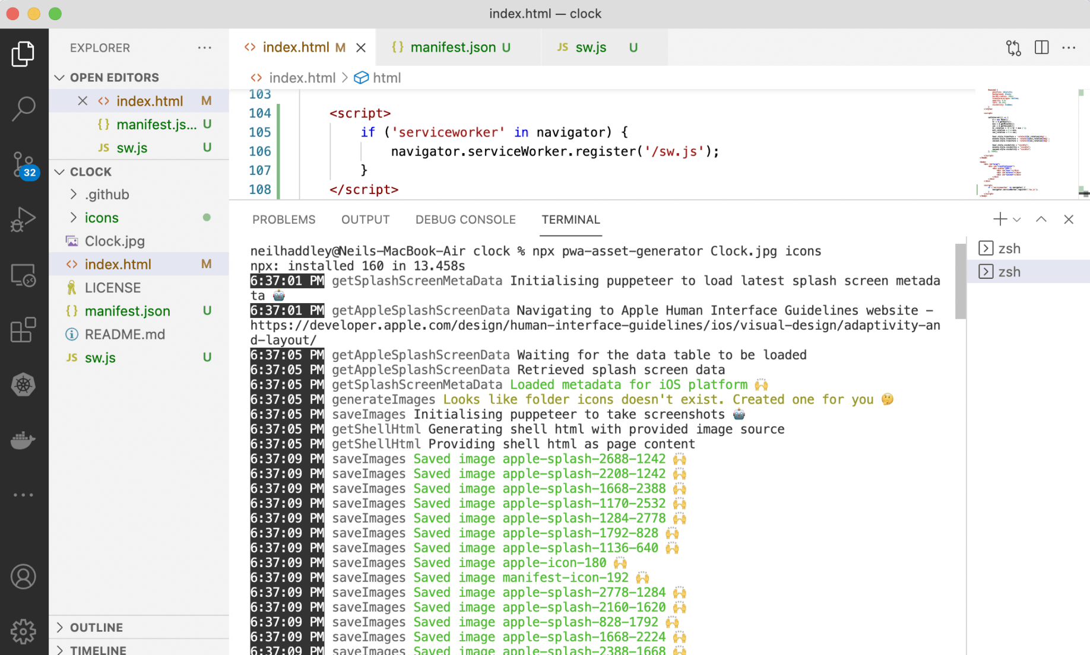This screenshot has width=1090, height=655.
Task: Open the Extensions view
Action: coord(23,330)
